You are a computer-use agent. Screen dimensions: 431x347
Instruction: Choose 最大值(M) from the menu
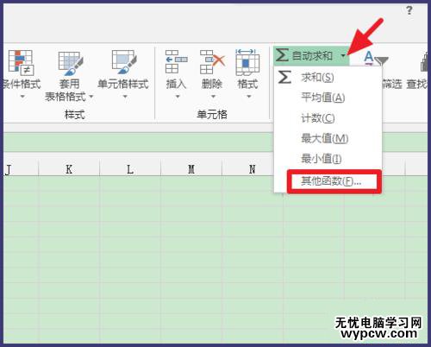coord(328,138)
